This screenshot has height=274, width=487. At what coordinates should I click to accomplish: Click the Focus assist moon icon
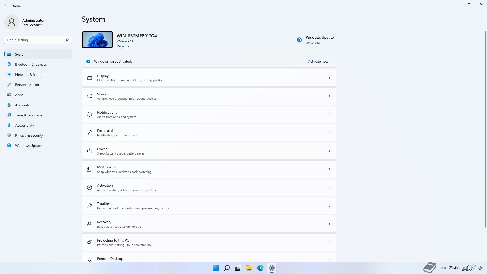[x=90, y=133]
